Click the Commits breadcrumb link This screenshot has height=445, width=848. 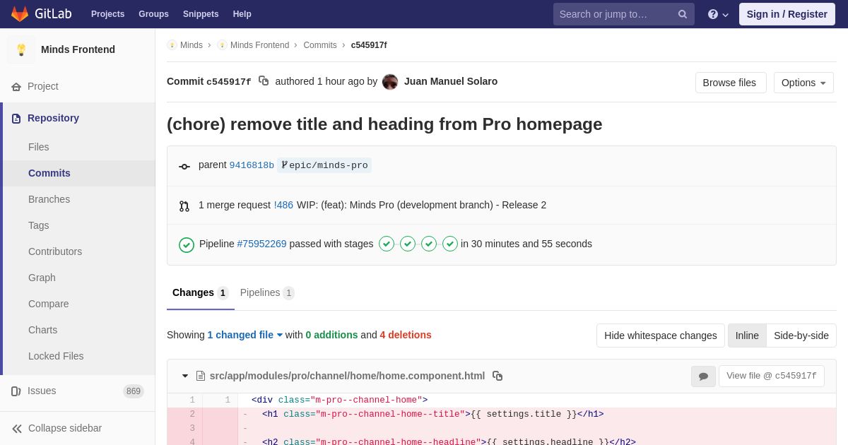click(320, 45)
